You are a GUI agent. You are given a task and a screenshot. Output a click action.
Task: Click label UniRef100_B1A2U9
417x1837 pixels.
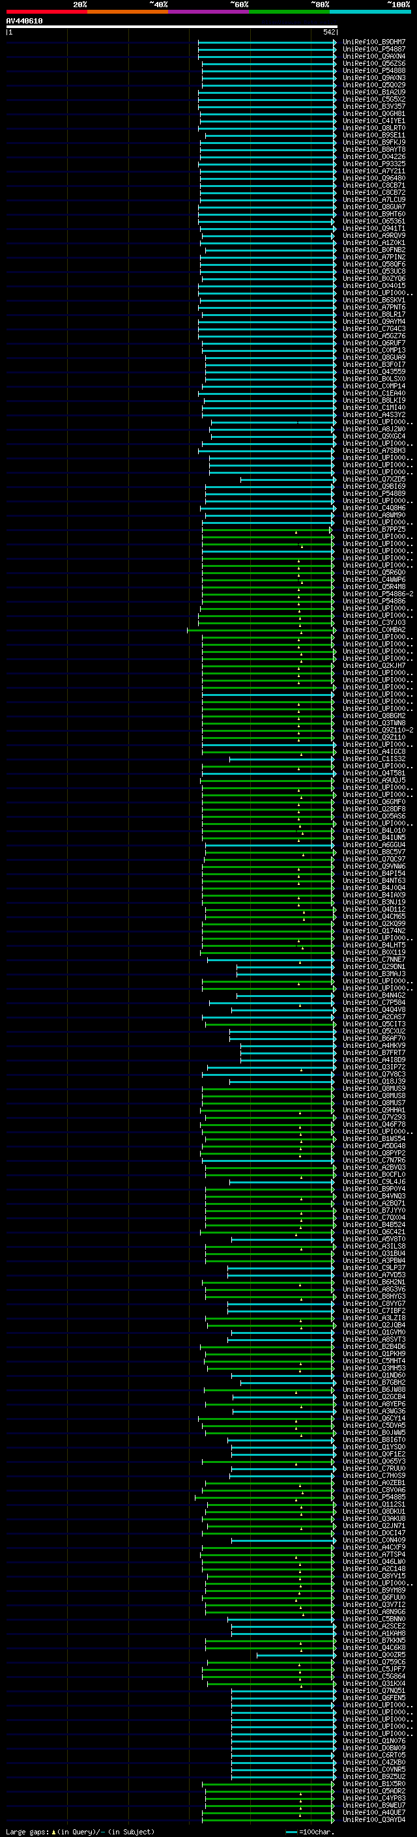coord(374,92)
